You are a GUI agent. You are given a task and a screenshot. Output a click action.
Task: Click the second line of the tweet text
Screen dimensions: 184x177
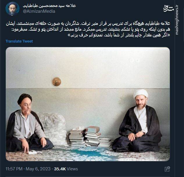[91, 30]
